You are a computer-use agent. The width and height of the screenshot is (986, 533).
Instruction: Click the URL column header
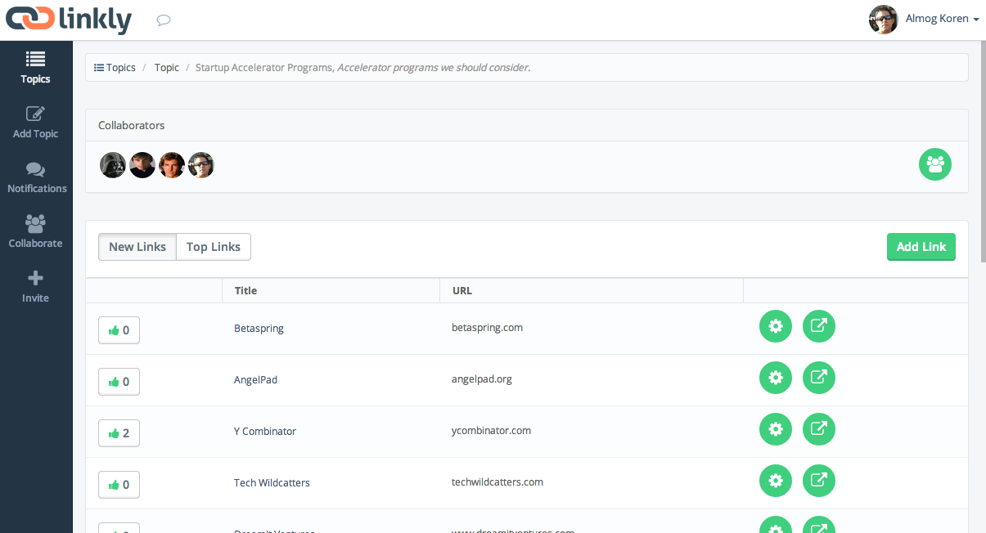[462, 290]
